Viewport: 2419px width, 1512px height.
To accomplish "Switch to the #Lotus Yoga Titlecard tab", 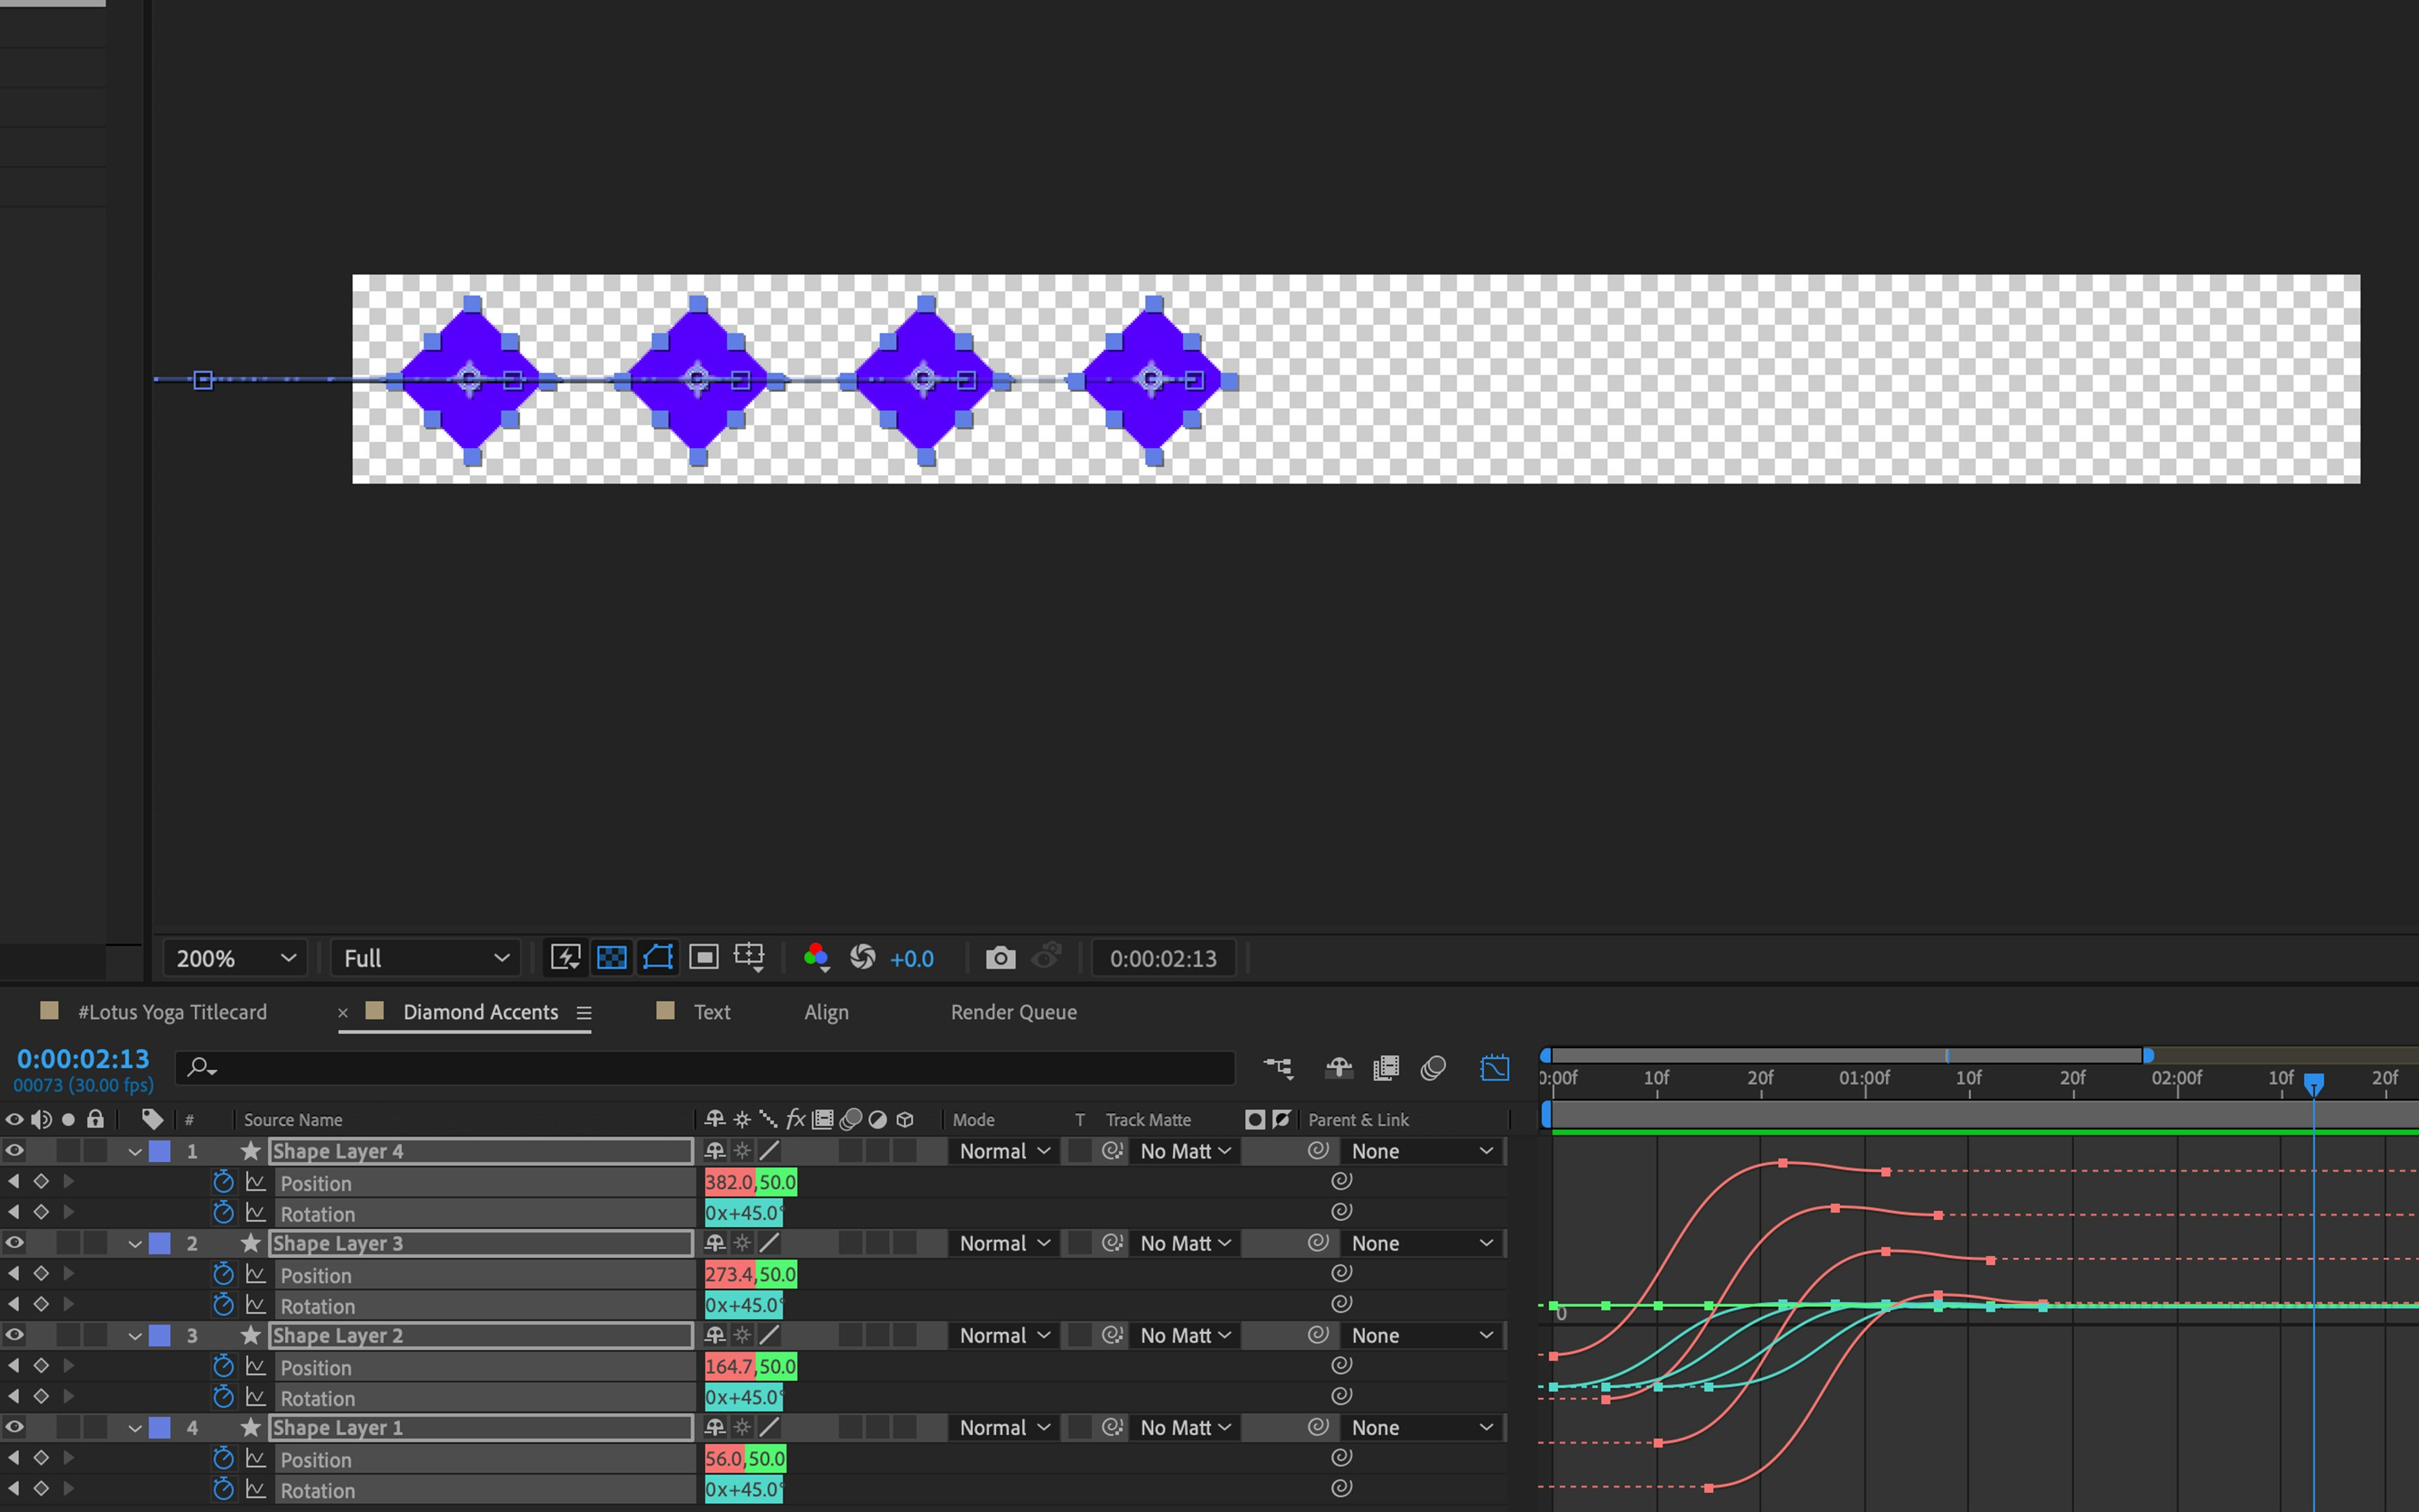I will pos(172,1012).
